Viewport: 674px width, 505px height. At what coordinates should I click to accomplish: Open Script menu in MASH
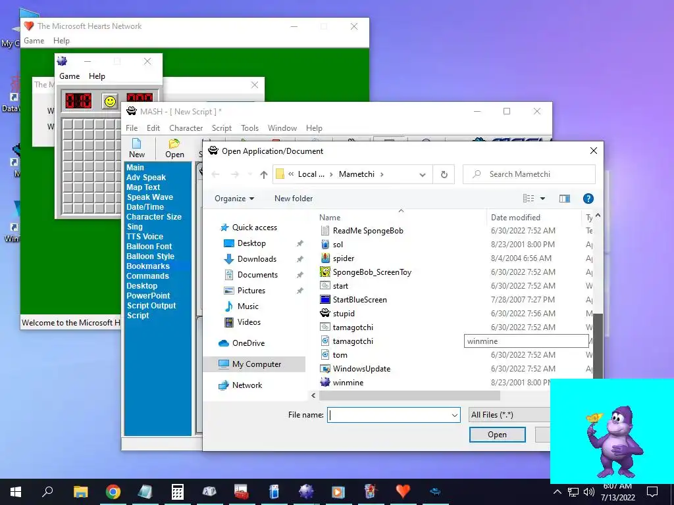tap(221, 128)
